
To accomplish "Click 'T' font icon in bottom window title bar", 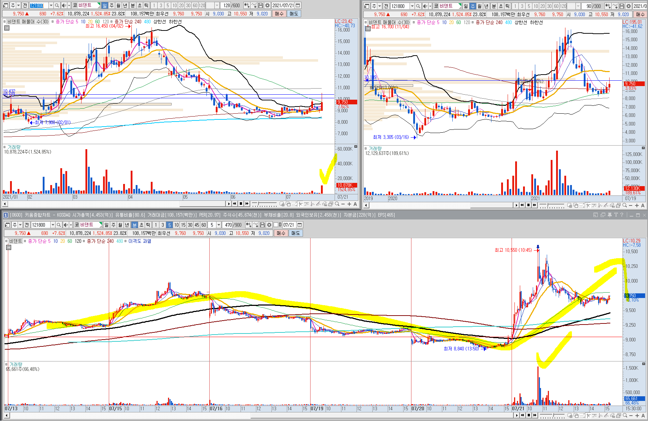I will click(x=616, y=215).
